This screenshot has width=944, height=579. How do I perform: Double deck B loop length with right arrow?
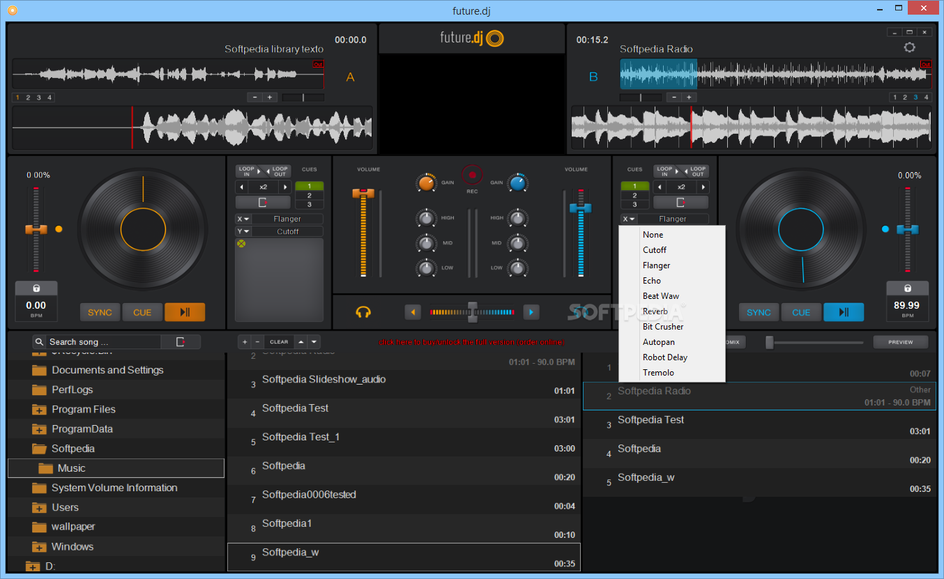tap(702, 187)
